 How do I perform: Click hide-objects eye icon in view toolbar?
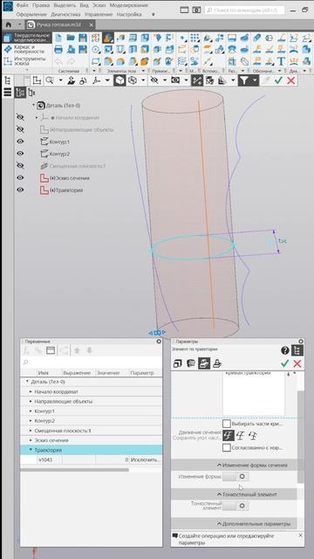[x=154, y=80]
